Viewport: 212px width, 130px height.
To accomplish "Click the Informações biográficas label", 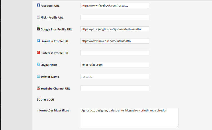I will point(53,110).
